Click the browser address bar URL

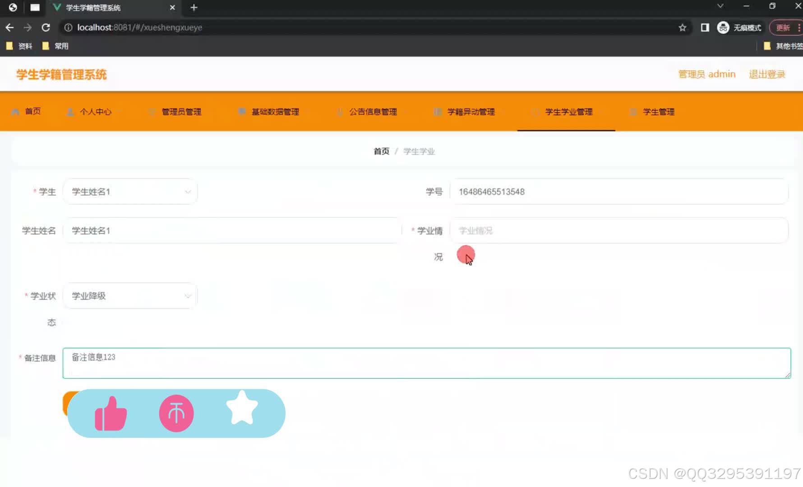click(x=139, y=28)
